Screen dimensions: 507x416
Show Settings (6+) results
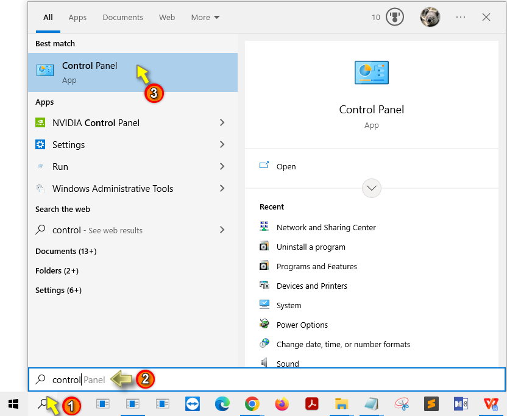pyautogui.click(x=58, y=291)
